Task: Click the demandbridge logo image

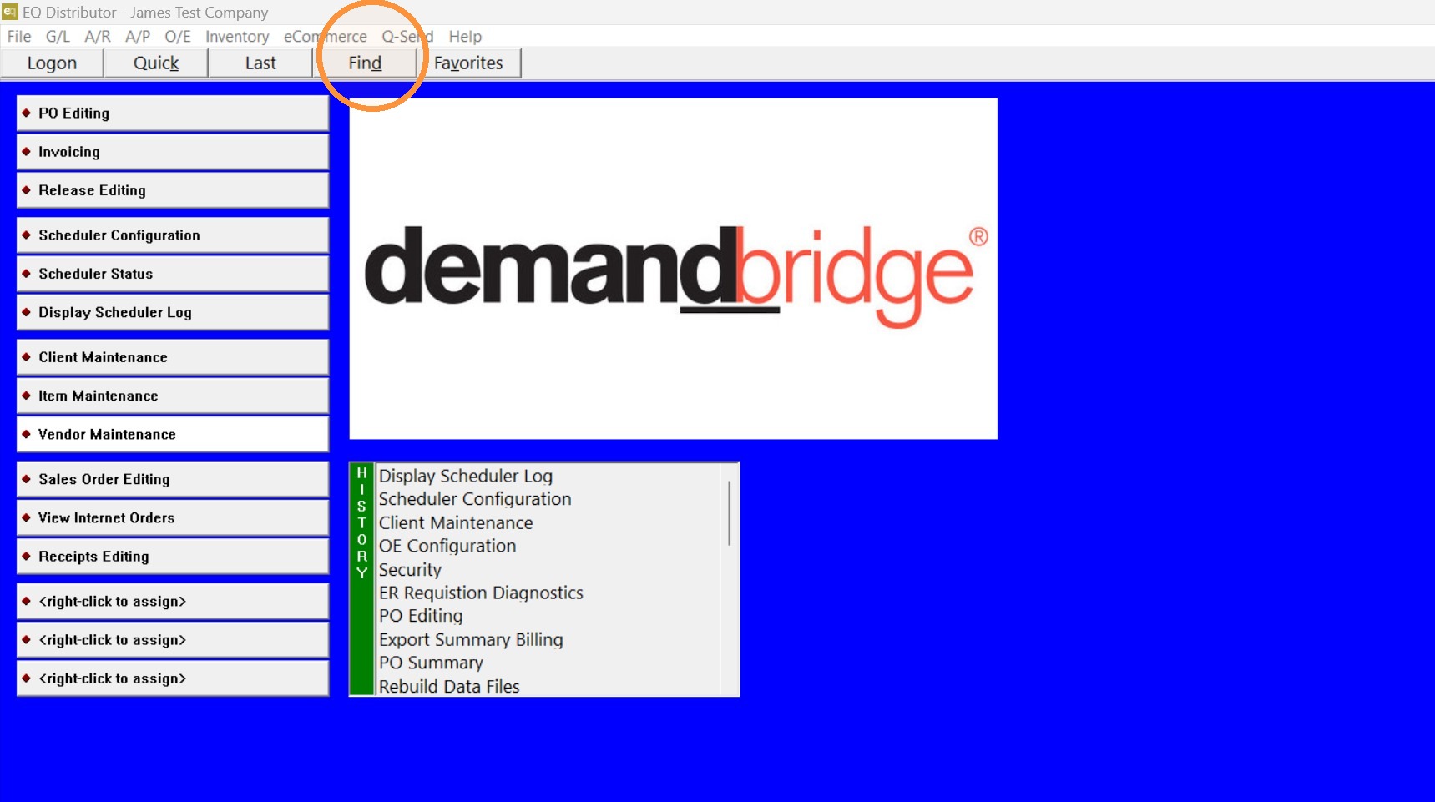Action: pos(673,269)
